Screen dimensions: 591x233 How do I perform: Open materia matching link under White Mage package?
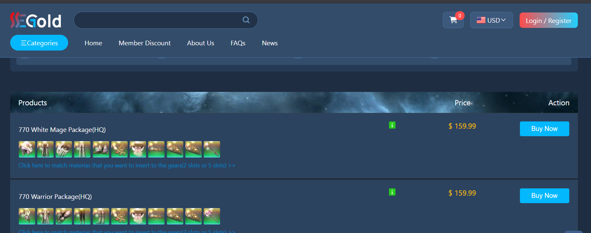pyautogui.click(x=127, y=165)
